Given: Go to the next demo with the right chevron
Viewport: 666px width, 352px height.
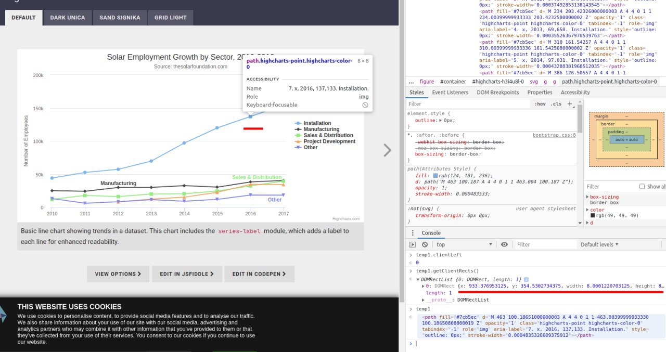Looking at the screenshot, I should pyautogui.click(x=387, y=150).
